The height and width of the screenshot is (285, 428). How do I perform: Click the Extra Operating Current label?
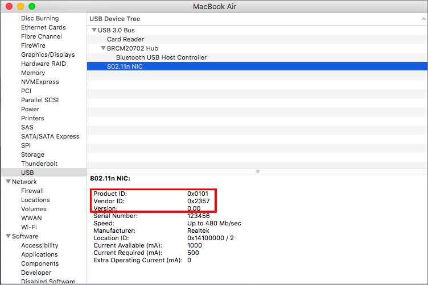tap(138, 260)
